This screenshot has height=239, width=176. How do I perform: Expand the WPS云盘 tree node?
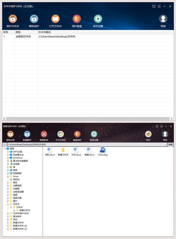tap(8, 152)
